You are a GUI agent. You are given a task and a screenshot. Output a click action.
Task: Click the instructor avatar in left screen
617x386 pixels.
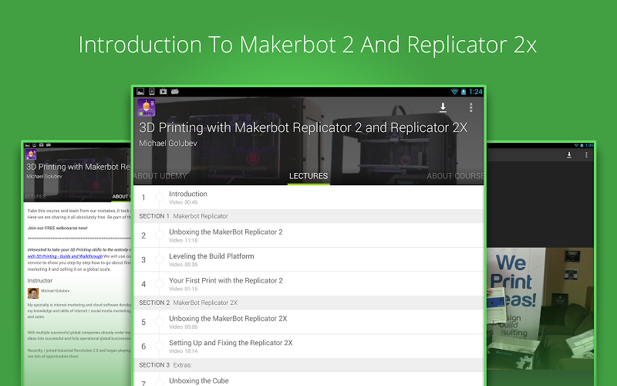pyautogui.click(x=33, y=293)
